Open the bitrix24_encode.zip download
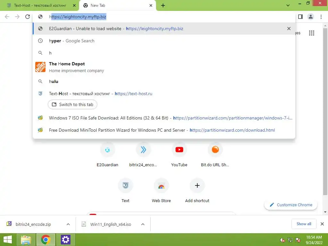 pyautogui.click(x=33, y=224)
